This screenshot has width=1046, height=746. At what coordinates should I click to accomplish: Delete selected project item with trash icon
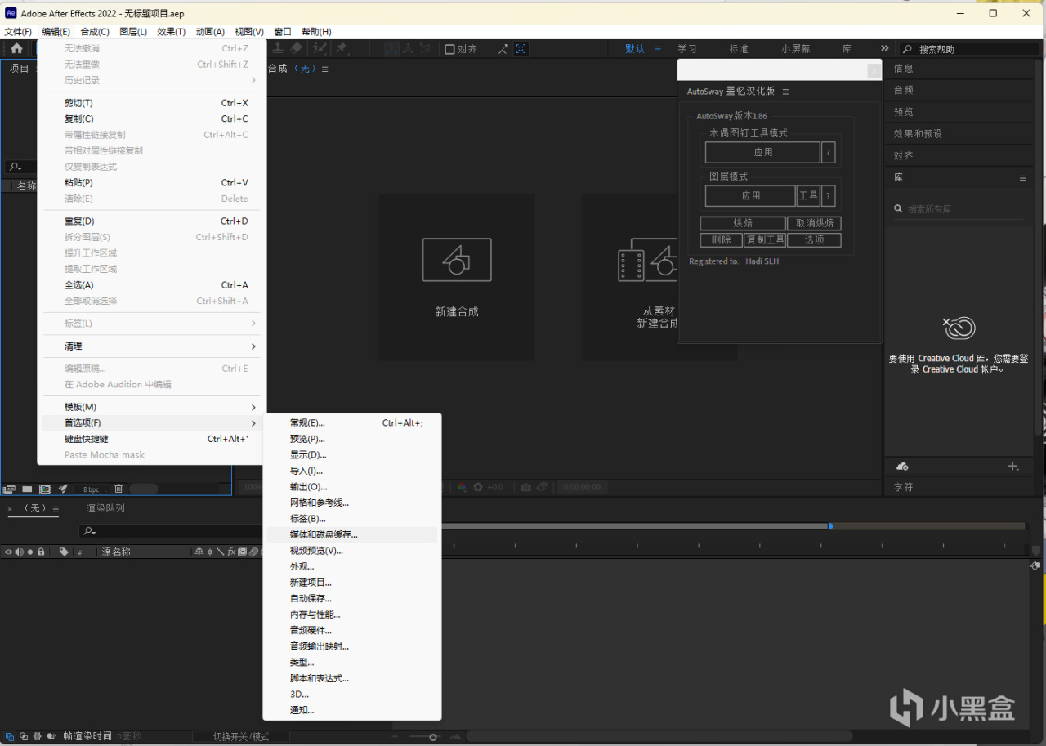(x=118, y=489)
